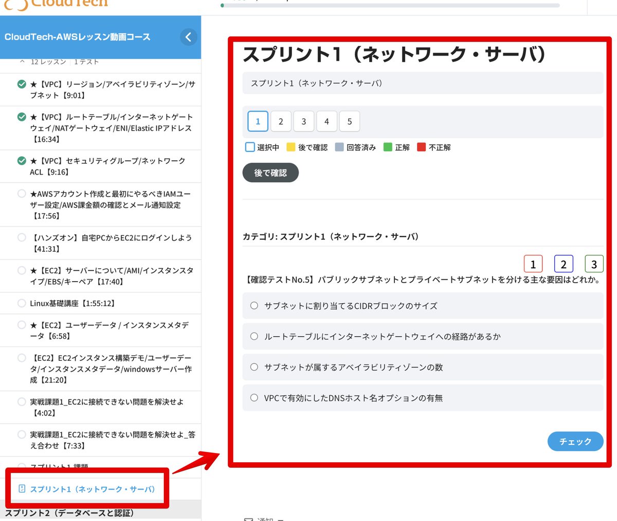Open lesson セキュリティグループ/ネットワークACL【9:16】
Image resolution: width=617 pixels, height=521 pixels.
[107, 166]
